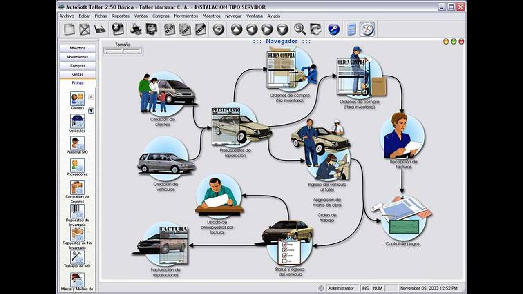This screenshot has height=294, width=523.
Task: Open the Navegar menu
Action: pyautogui.click(x=233, y=16)
